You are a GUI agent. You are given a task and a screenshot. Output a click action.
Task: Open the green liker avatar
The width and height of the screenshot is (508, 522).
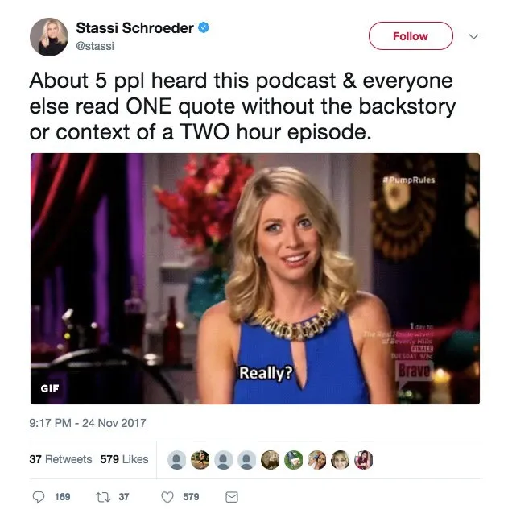293,460
